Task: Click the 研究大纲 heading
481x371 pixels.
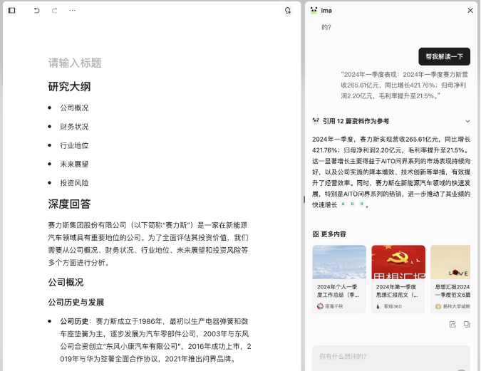Action: pyautogui.click(x=69, y=87)
